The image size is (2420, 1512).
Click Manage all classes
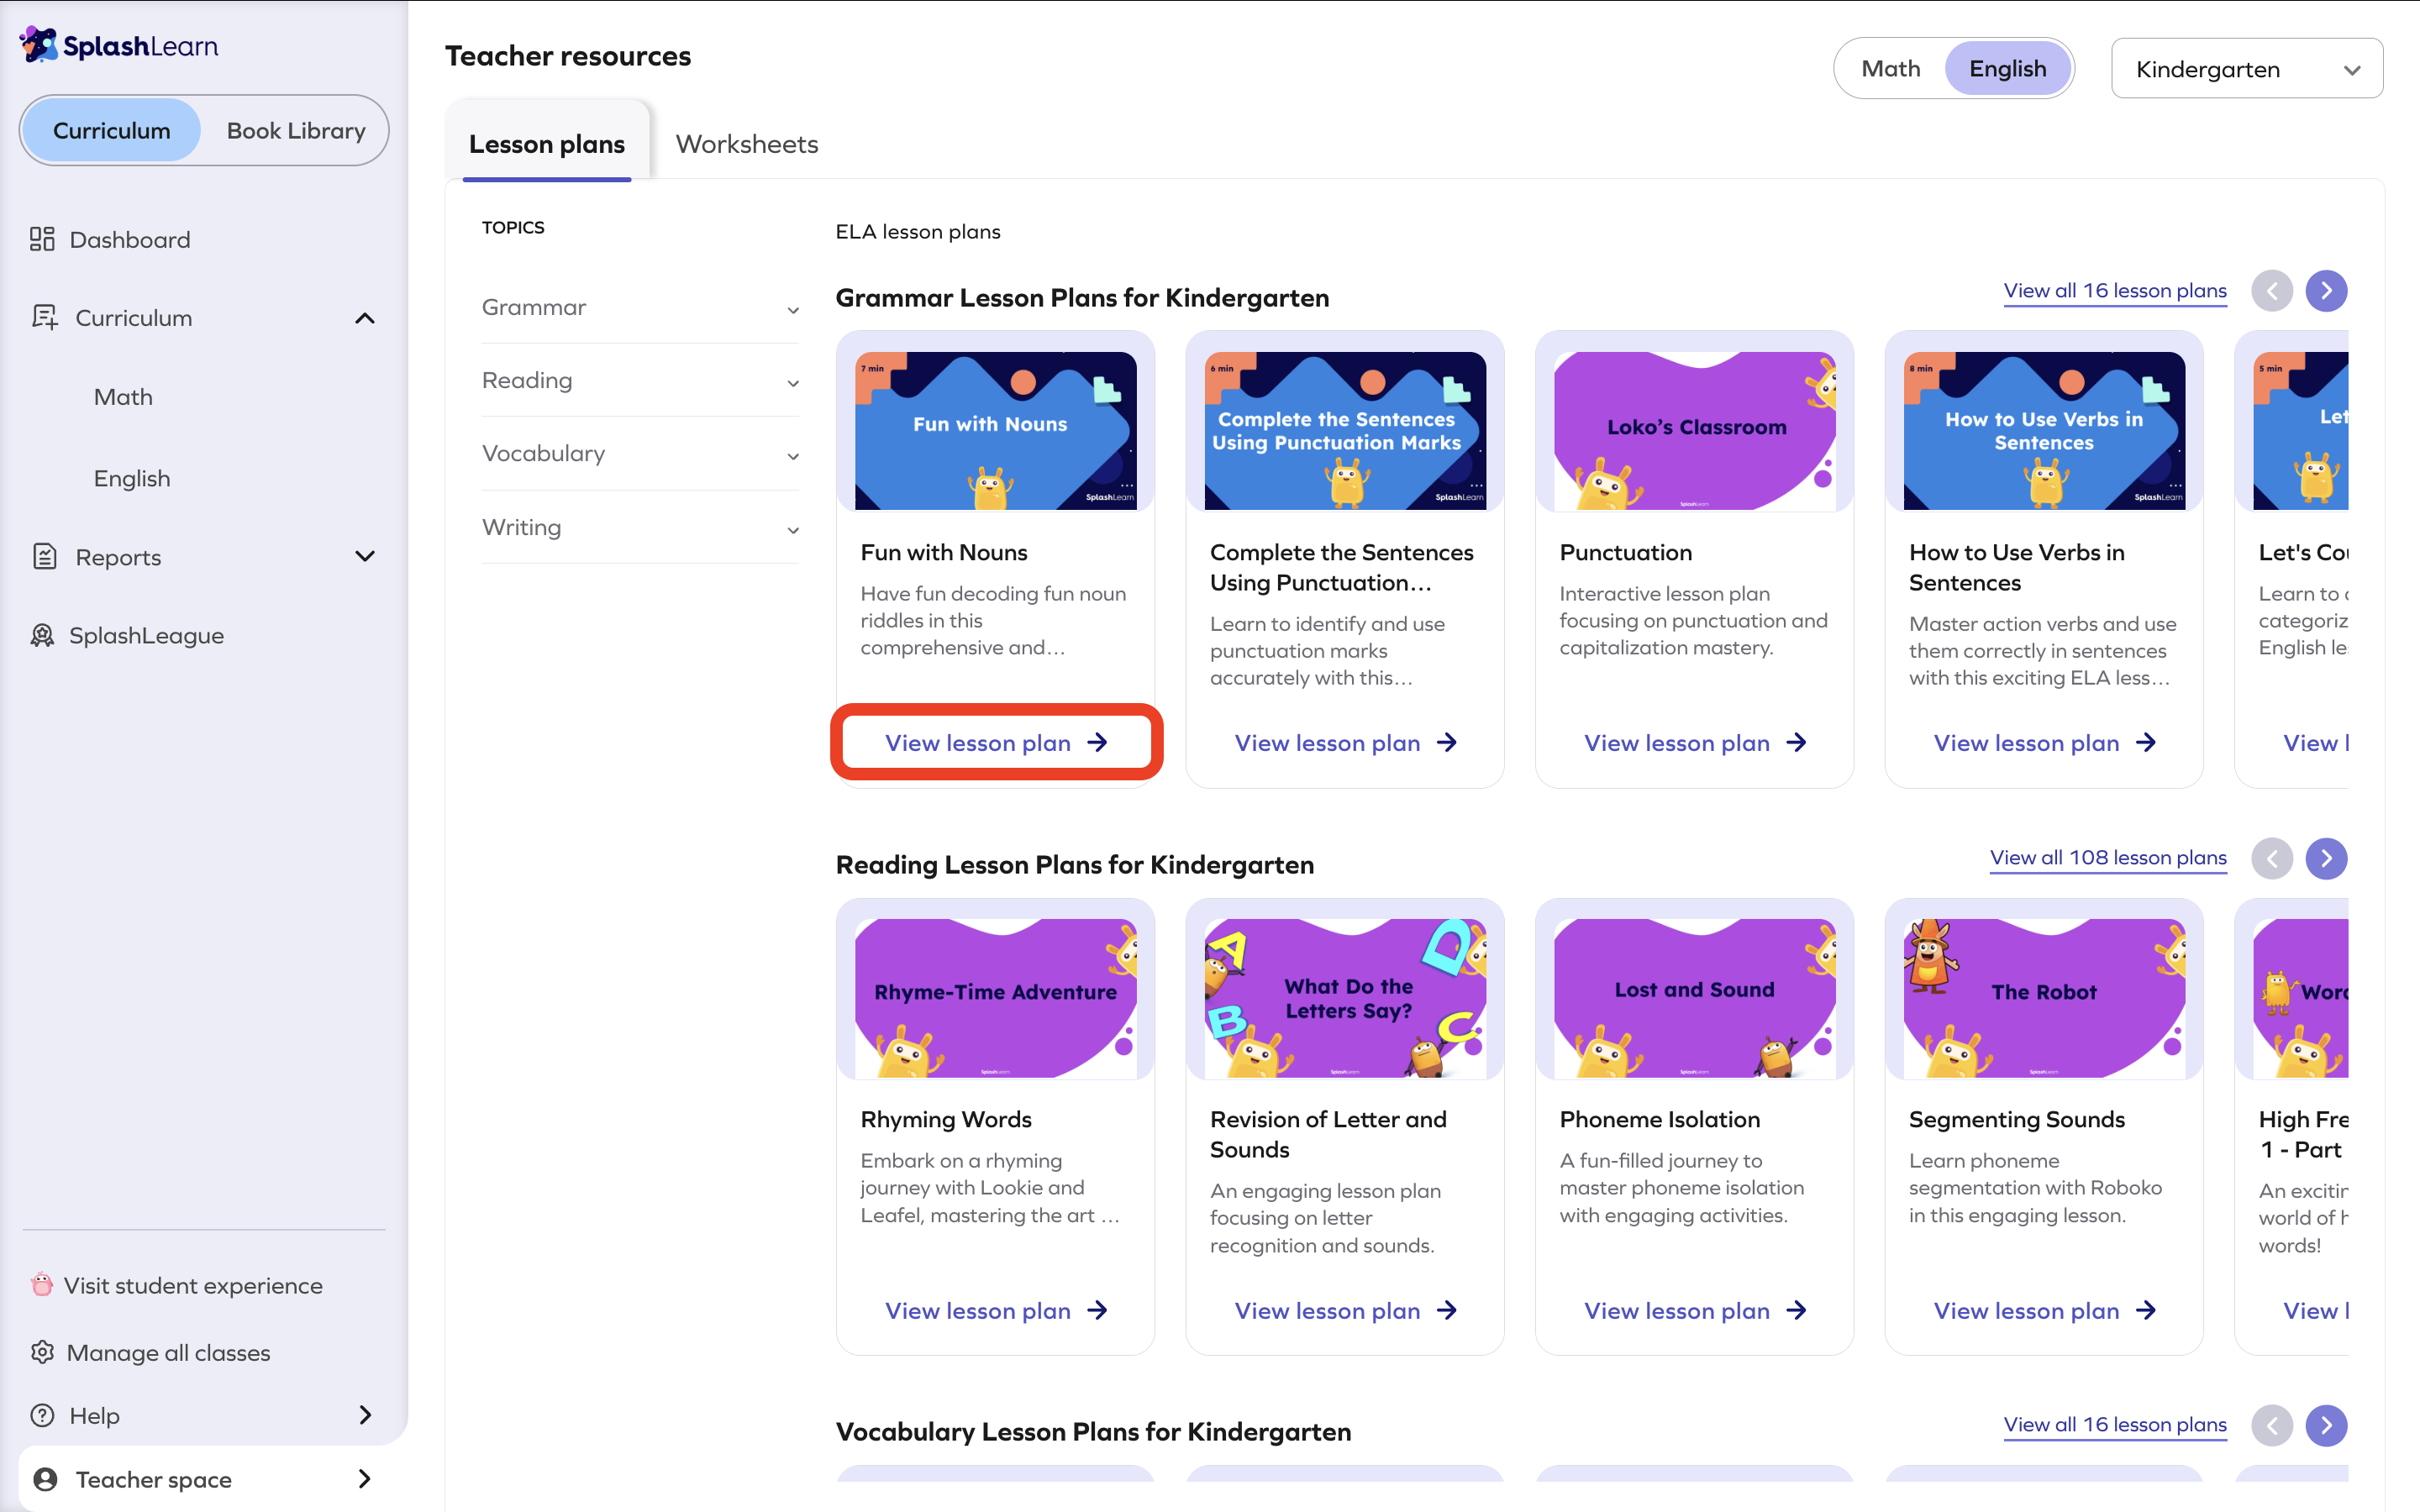point(168,1353)
